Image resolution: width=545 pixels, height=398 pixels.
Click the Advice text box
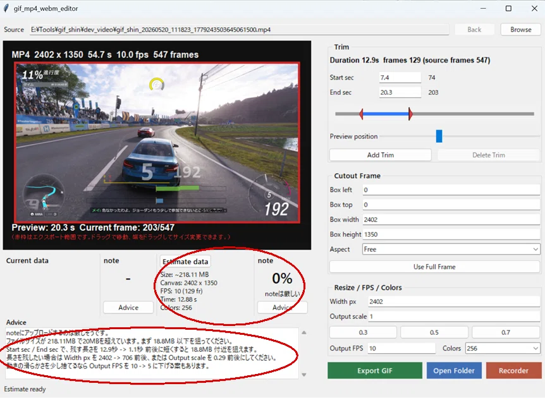(x=152, y=353)
